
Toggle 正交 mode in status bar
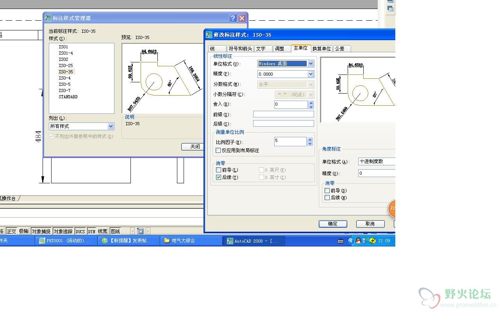click(x=11, y=231)
